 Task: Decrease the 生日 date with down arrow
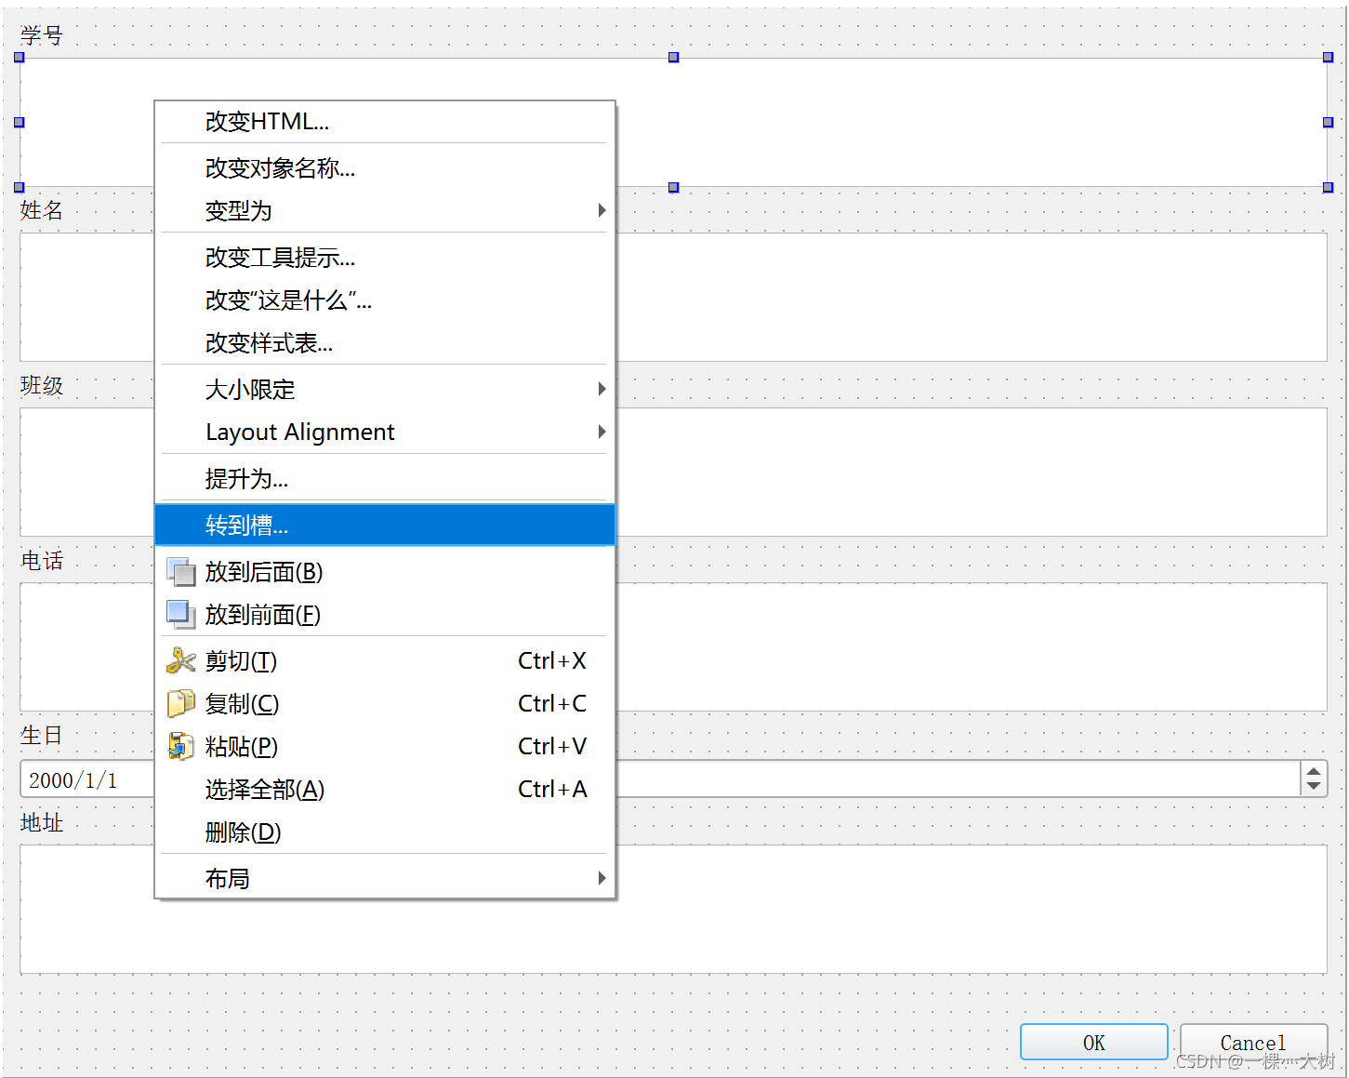[x=1314, y=787]
